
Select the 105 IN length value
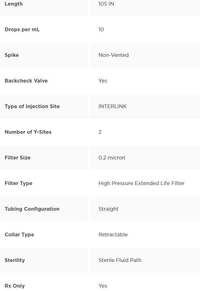coord(106,4)
